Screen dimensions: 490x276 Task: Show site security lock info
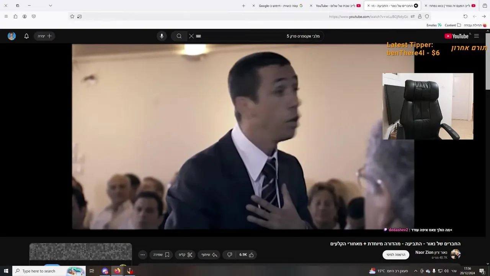click(x=420, y=16)
